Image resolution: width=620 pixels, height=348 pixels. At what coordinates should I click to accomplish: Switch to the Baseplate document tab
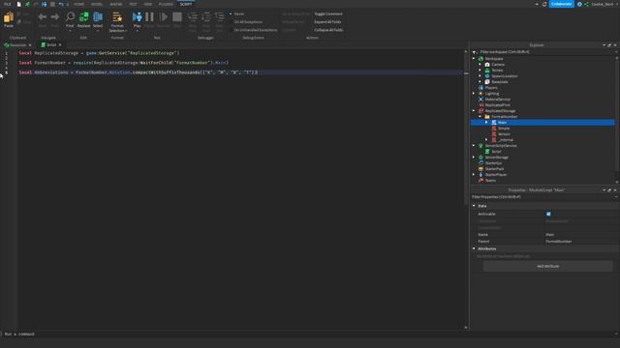coord(17,45)
